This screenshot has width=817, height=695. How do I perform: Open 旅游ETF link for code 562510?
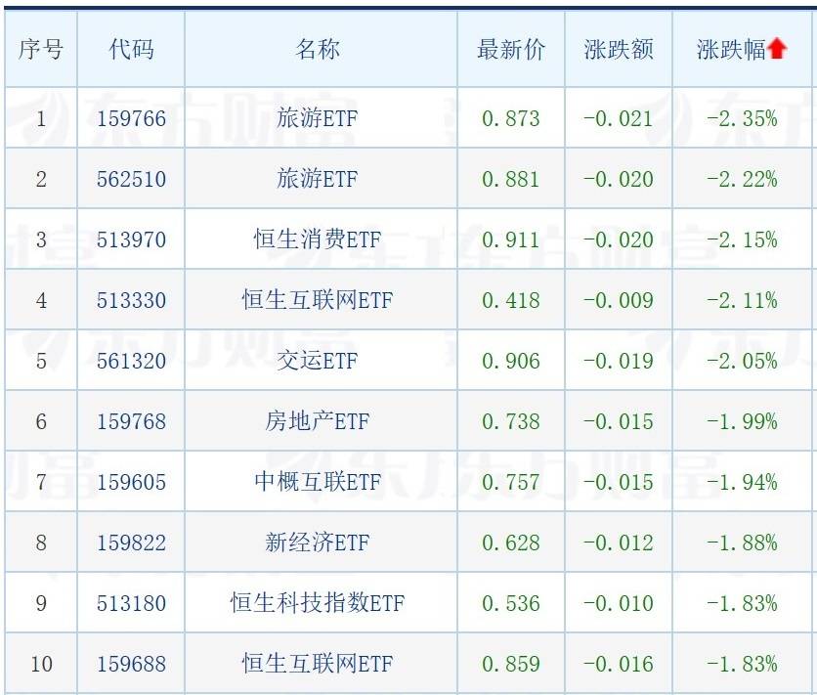[x=318, y=179]
